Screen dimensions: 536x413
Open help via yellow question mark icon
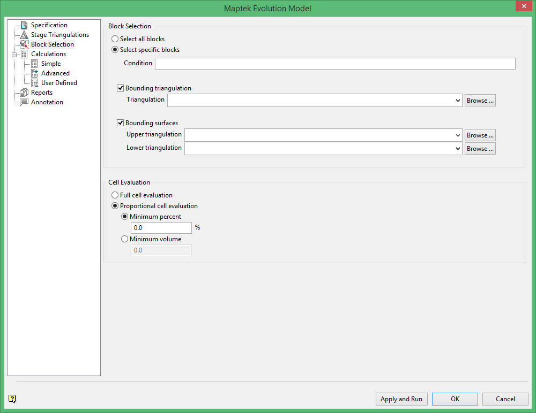[x=12, y=399]
